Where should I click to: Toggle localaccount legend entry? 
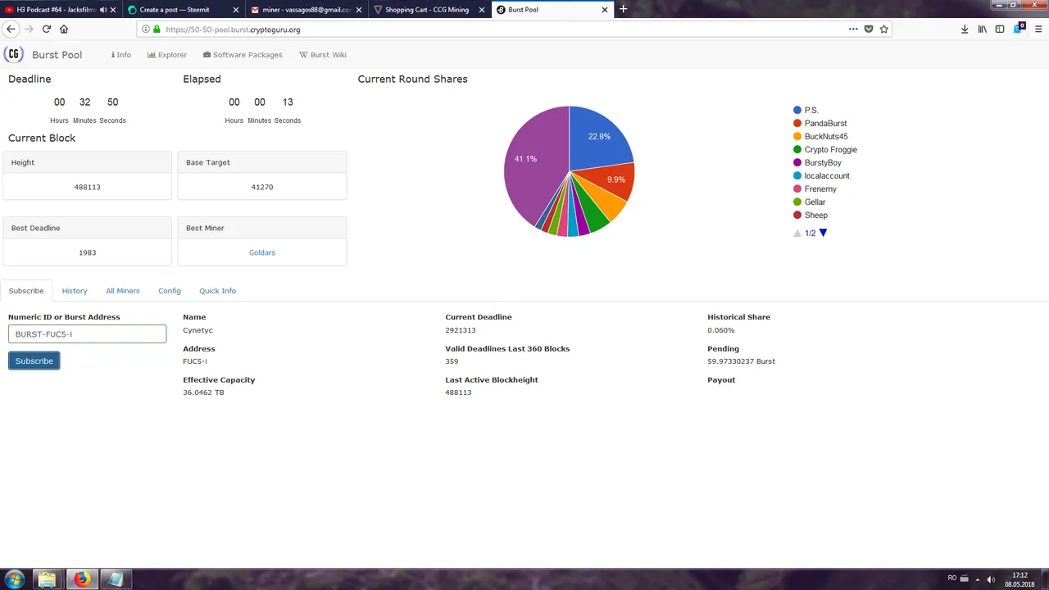click(x=821, y=175)
